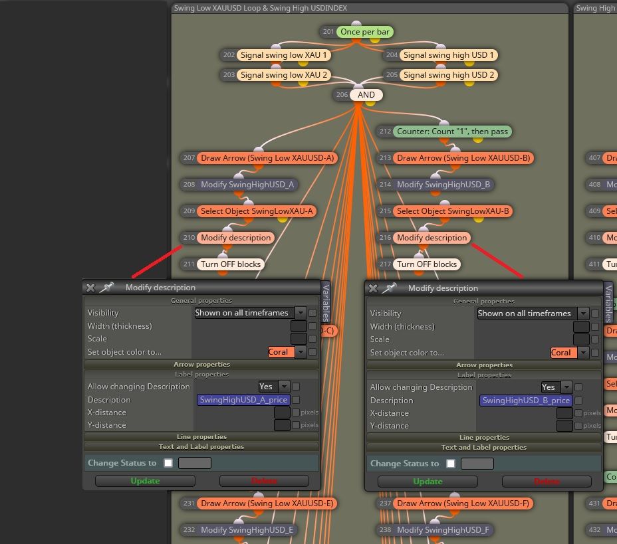Close the right Modify description dialog
Viewport: 617px width, 544px height.
[372, 288]
